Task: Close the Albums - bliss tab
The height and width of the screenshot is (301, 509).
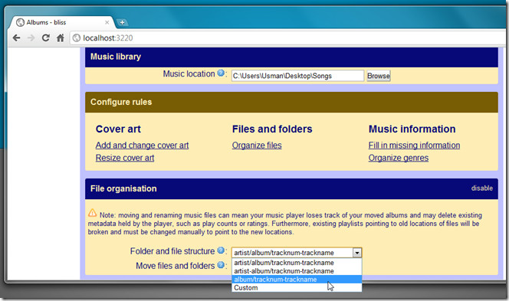Action: 107,22
